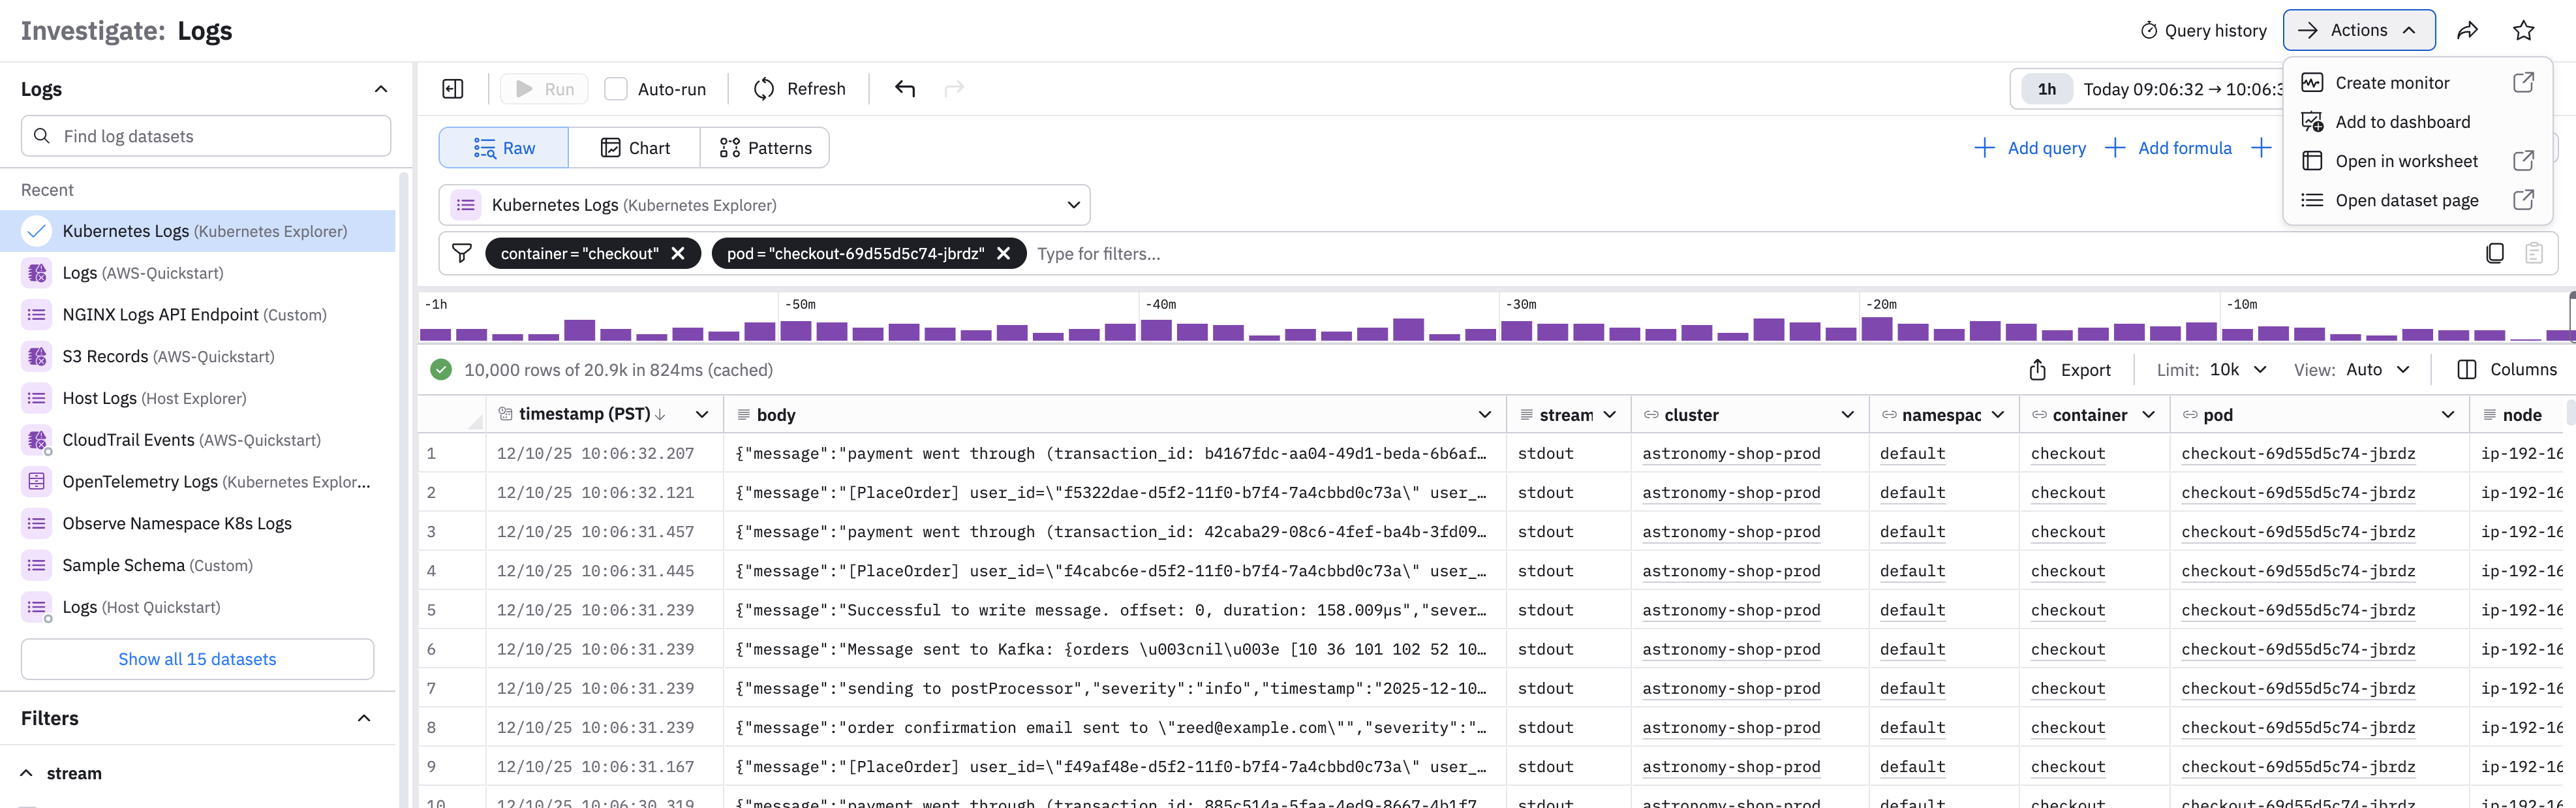Collapse the Logs section chevron
Image resolution: width=2576 pixels, height=808 pixels.
[380, 89]
